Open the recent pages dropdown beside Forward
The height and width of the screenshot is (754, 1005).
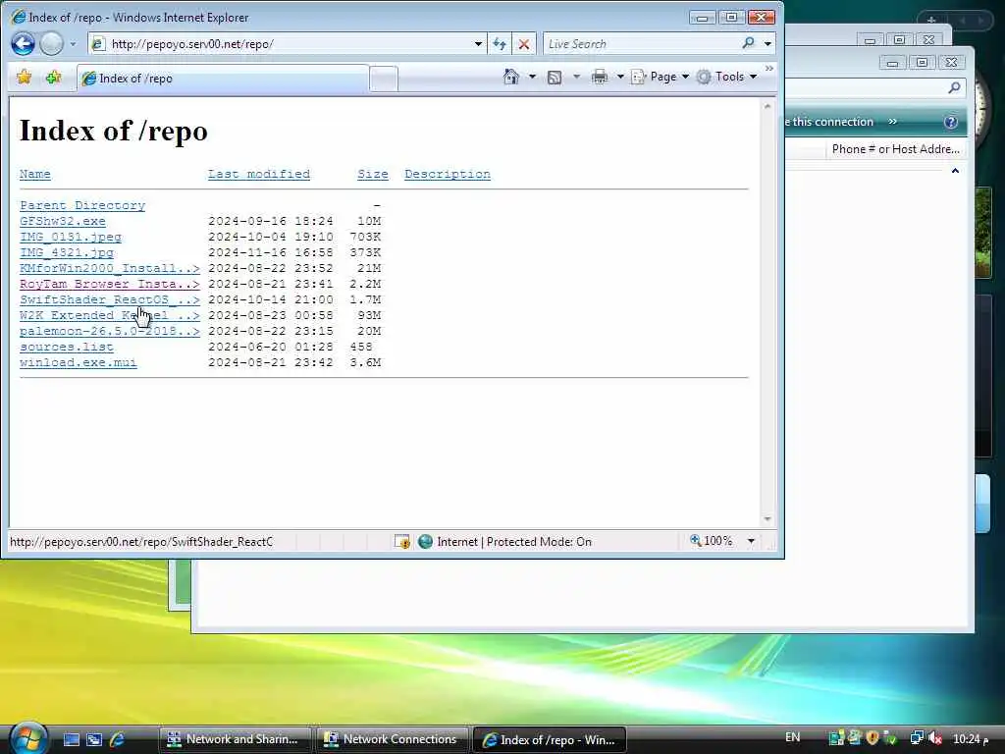pyautogui.click(x=73, y=44)
